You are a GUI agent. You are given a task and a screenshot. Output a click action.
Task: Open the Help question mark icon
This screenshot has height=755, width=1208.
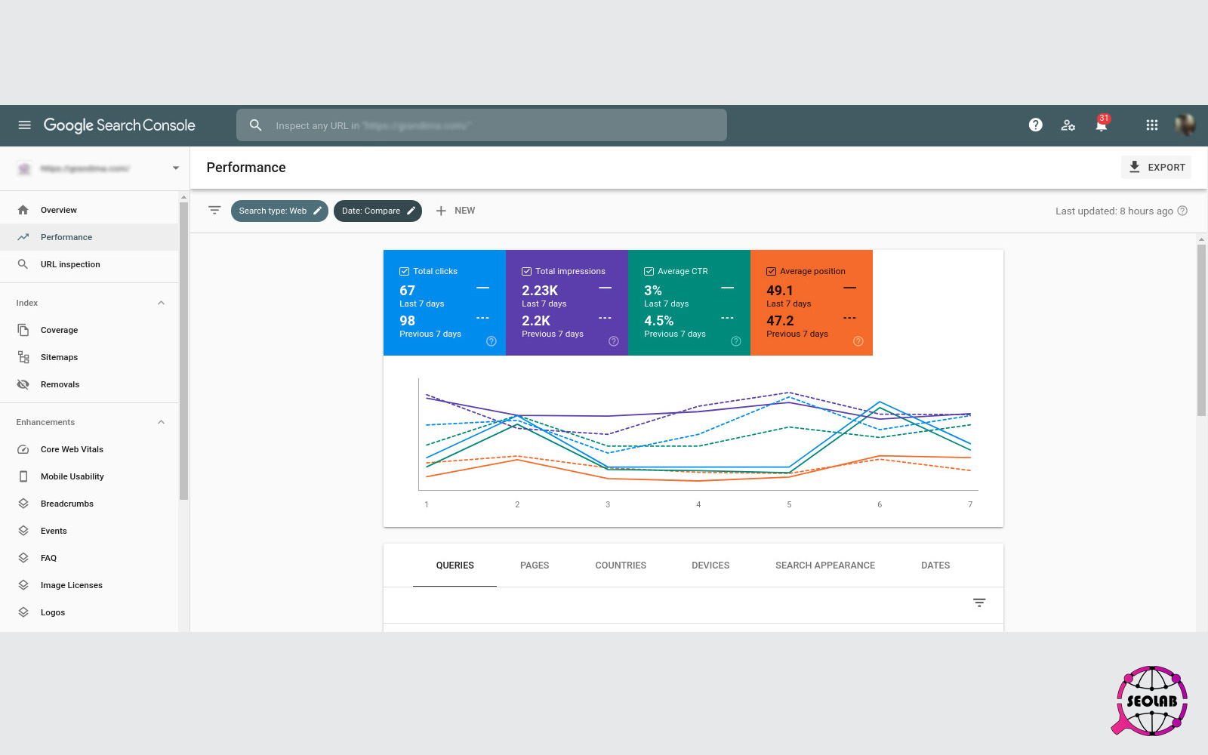[x=1036, y=125]
